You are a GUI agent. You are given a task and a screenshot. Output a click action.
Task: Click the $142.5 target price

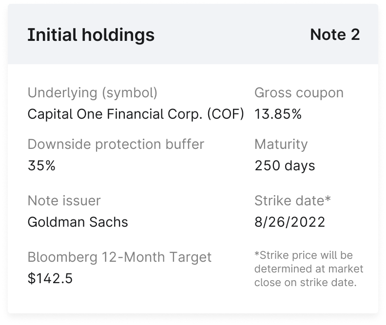[x=50, y=278]
